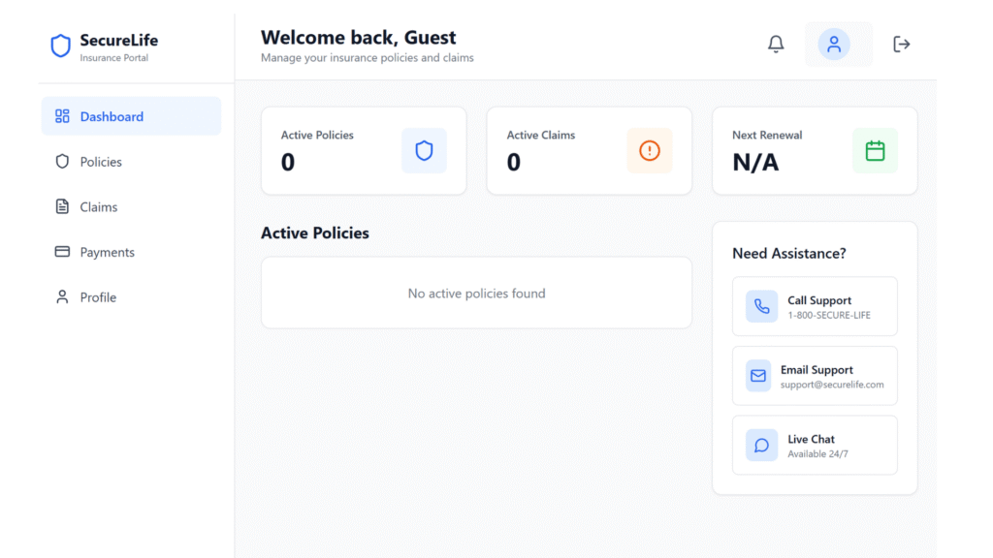Click the envelope icon beside Email Support
Viewport: 993px width, 558px height.
pos(761,375)
